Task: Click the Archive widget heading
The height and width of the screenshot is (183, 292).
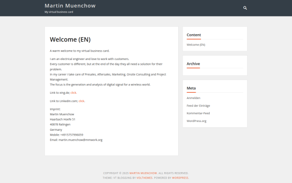Action: pyautogui.click(x=193, y=63)
